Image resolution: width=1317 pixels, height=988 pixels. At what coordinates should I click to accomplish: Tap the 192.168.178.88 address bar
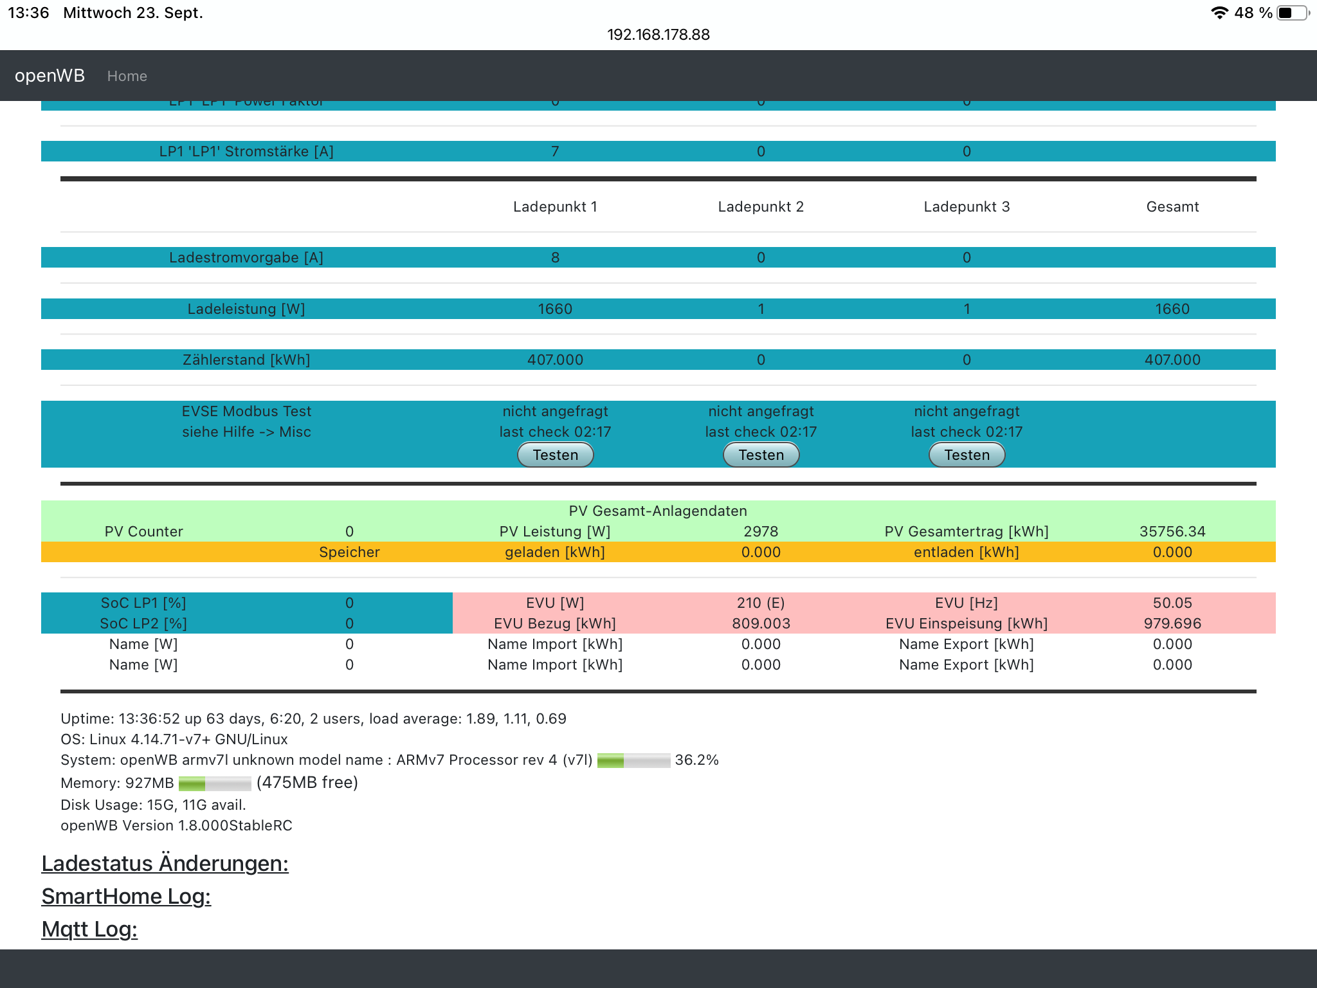pyautogui.click(x=658, y=35)
